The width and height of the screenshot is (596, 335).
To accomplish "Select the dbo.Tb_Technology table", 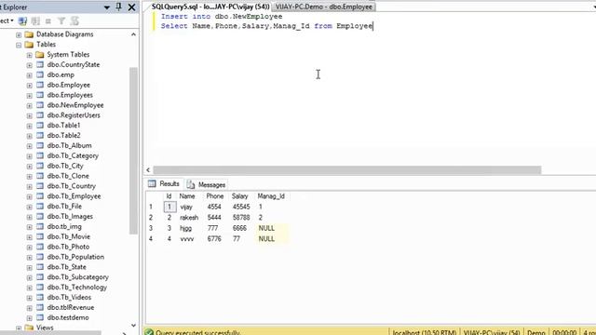I will coord(76,288).
